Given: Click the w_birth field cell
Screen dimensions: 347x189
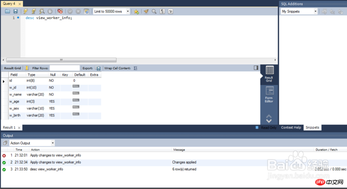Looking at the screenshot, I should (x=17, y=116).
